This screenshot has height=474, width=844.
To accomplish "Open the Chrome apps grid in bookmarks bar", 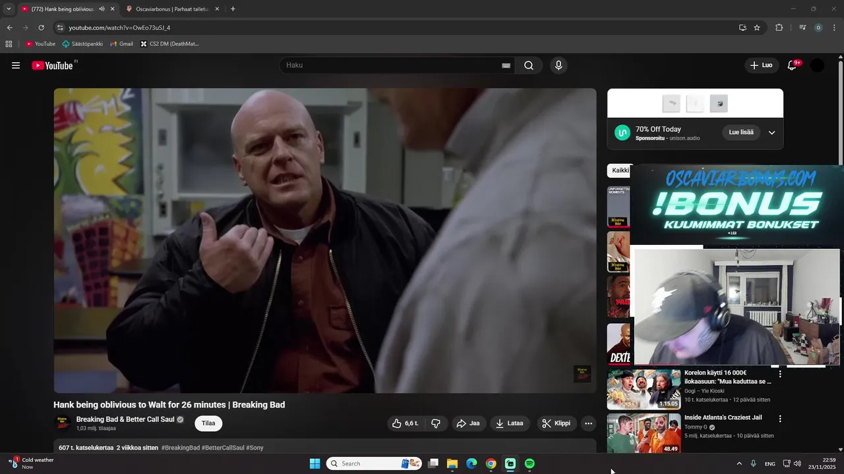I will pyautogui.click(x=9, y=44).
